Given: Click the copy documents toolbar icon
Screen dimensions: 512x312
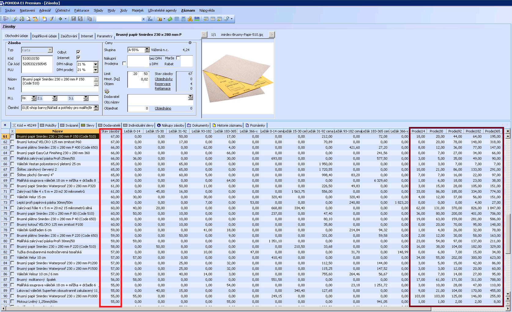Looking at the screenshot, I should [15, 19].
